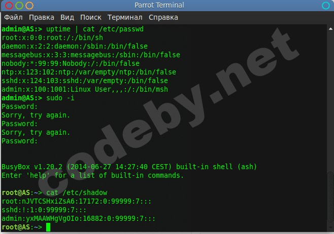Viewport: 334px width, 234px height.
Task: Click the Parrot Terminal window title
Action: point(159,5)
